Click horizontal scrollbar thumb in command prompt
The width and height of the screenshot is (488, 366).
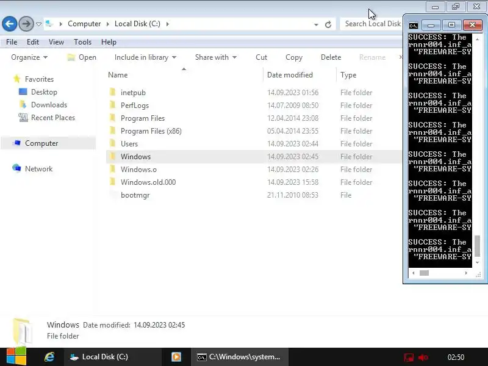424,273
